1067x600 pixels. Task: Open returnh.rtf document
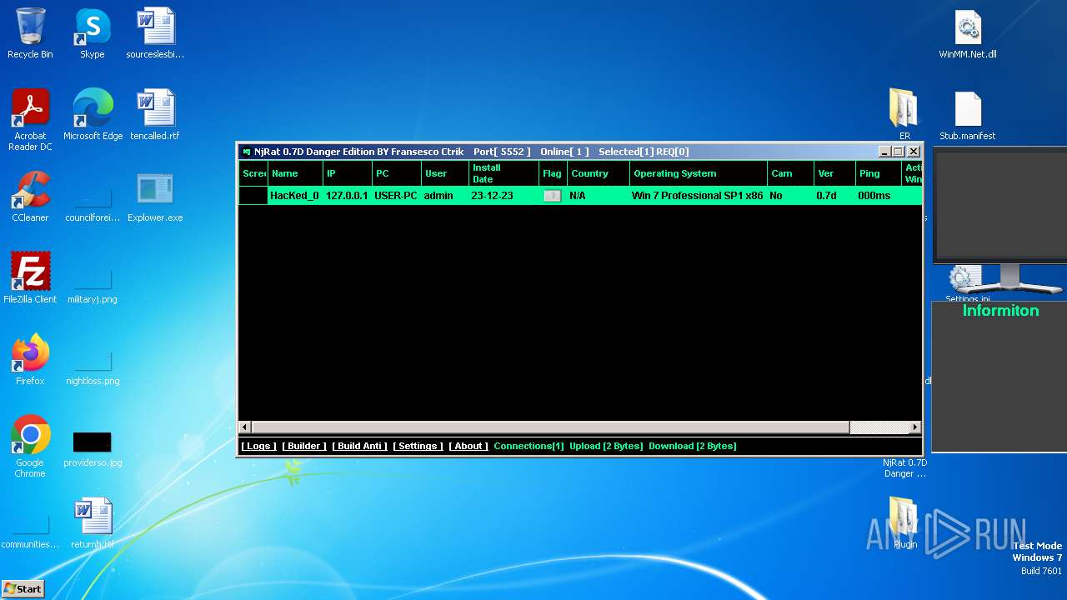click(93, 523)
